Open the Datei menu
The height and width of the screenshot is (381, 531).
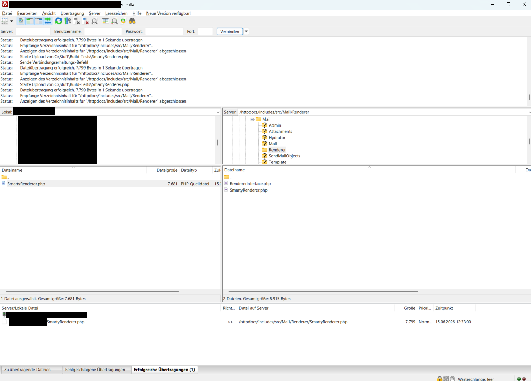(7, 13)
